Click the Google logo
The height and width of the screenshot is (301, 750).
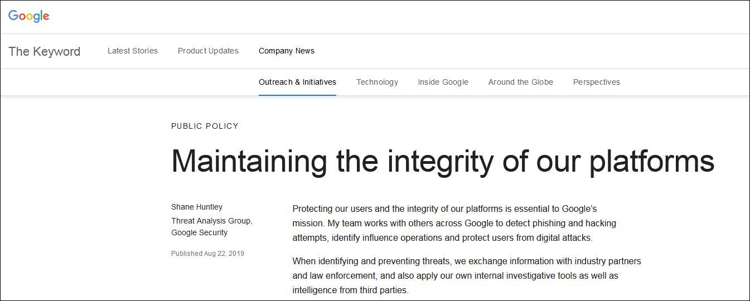(x=29, y=16)
